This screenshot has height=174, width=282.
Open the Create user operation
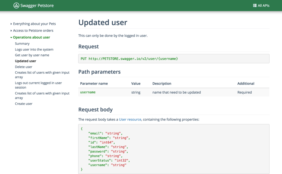24,103
